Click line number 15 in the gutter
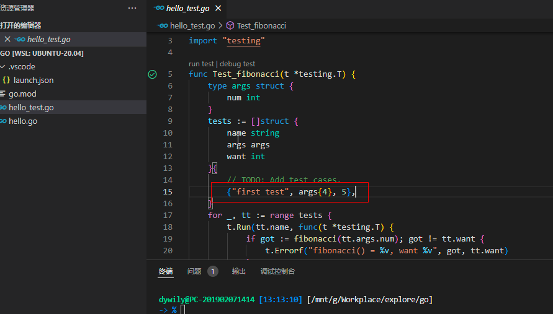This screenshot has width=553, height=314. tap(168, 192)
